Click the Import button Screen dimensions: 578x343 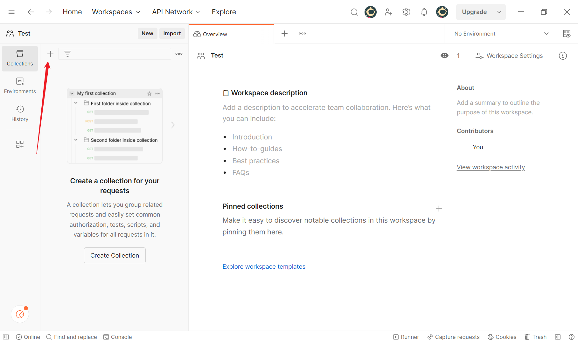click(x=172, y=34)
